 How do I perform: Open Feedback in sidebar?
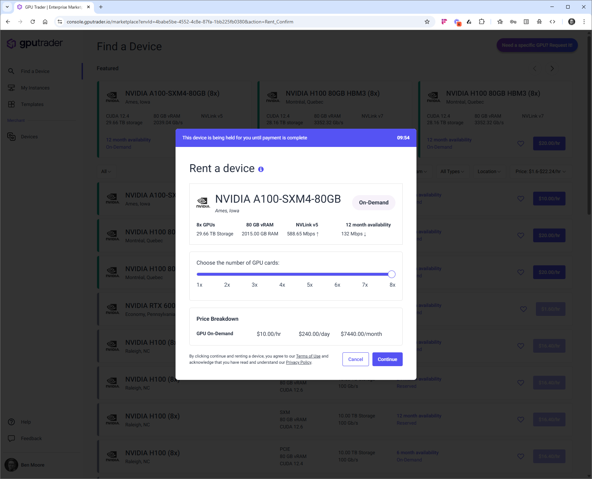(31, 438)
